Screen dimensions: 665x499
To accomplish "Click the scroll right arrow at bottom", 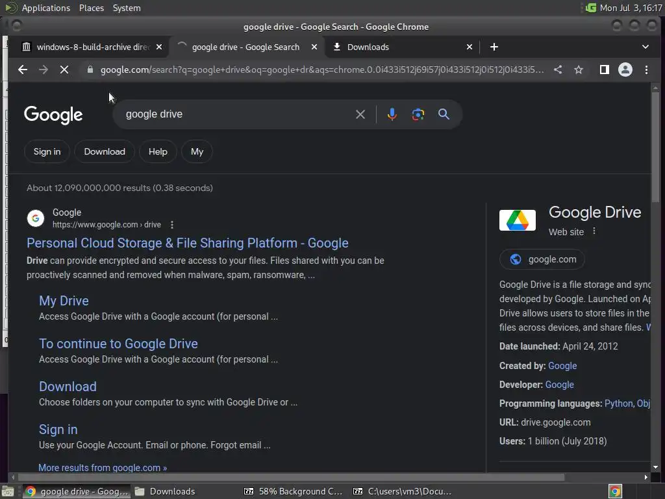I will [646, 478].
